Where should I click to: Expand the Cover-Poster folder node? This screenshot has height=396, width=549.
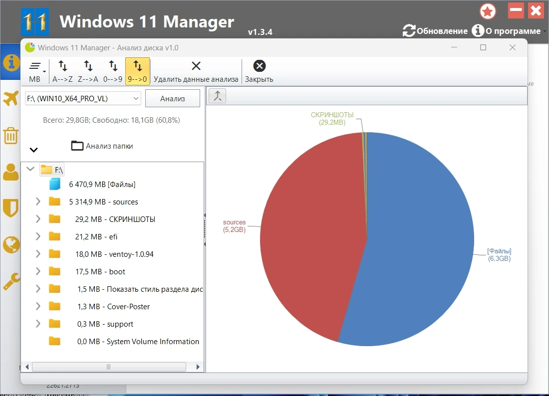pyautogui.click(x=38, y=306)
